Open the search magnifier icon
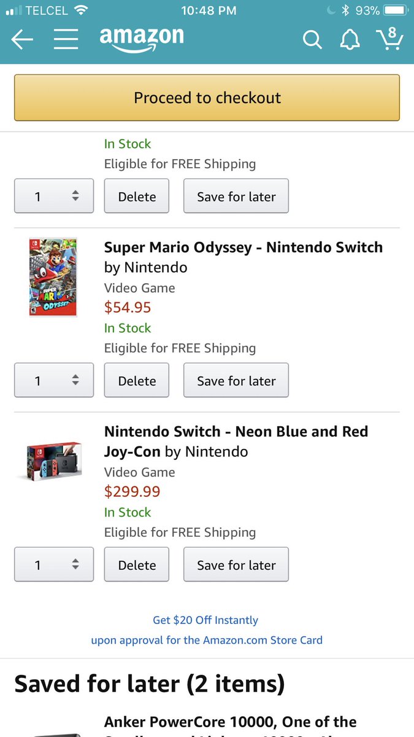The width and height of the screenshot is (414, 737). pyautogui.click(x=312, y=40)
